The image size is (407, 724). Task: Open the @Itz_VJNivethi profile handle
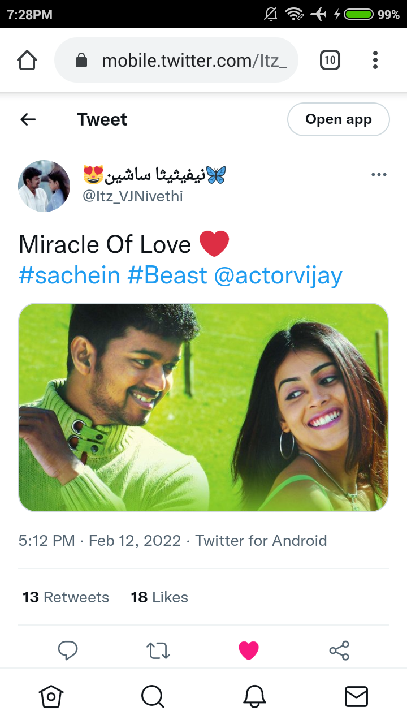pyautogui.click(x=133, y=196)
